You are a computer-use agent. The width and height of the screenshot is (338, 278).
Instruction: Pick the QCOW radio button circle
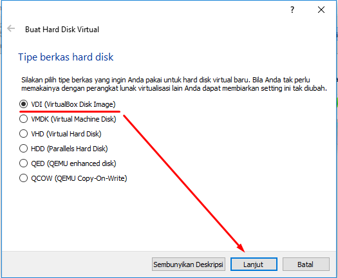pyautogui.click(x=23, y=178)
